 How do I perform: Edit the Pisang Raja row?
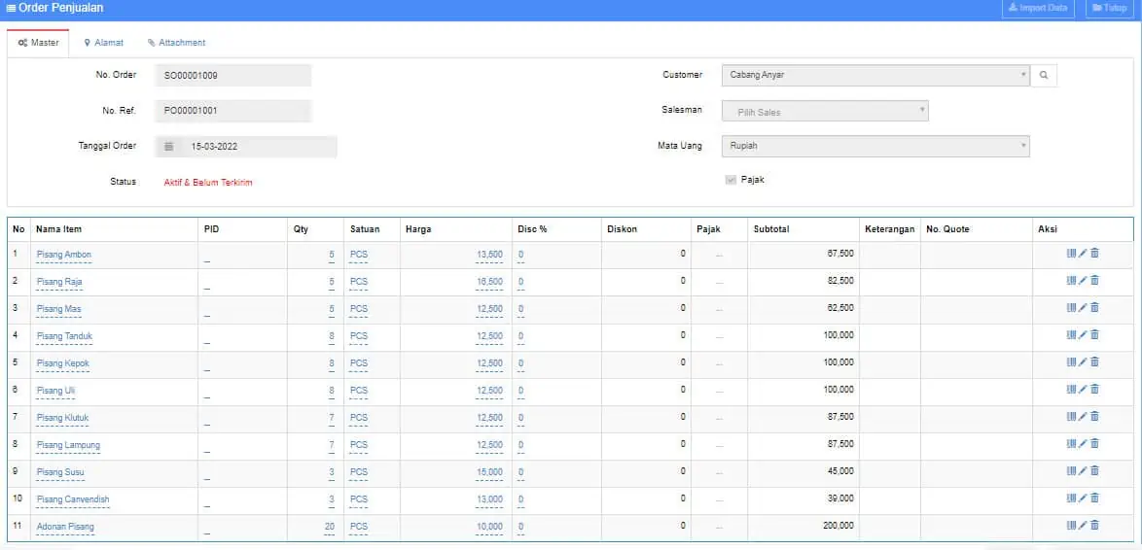point(1083,281)
